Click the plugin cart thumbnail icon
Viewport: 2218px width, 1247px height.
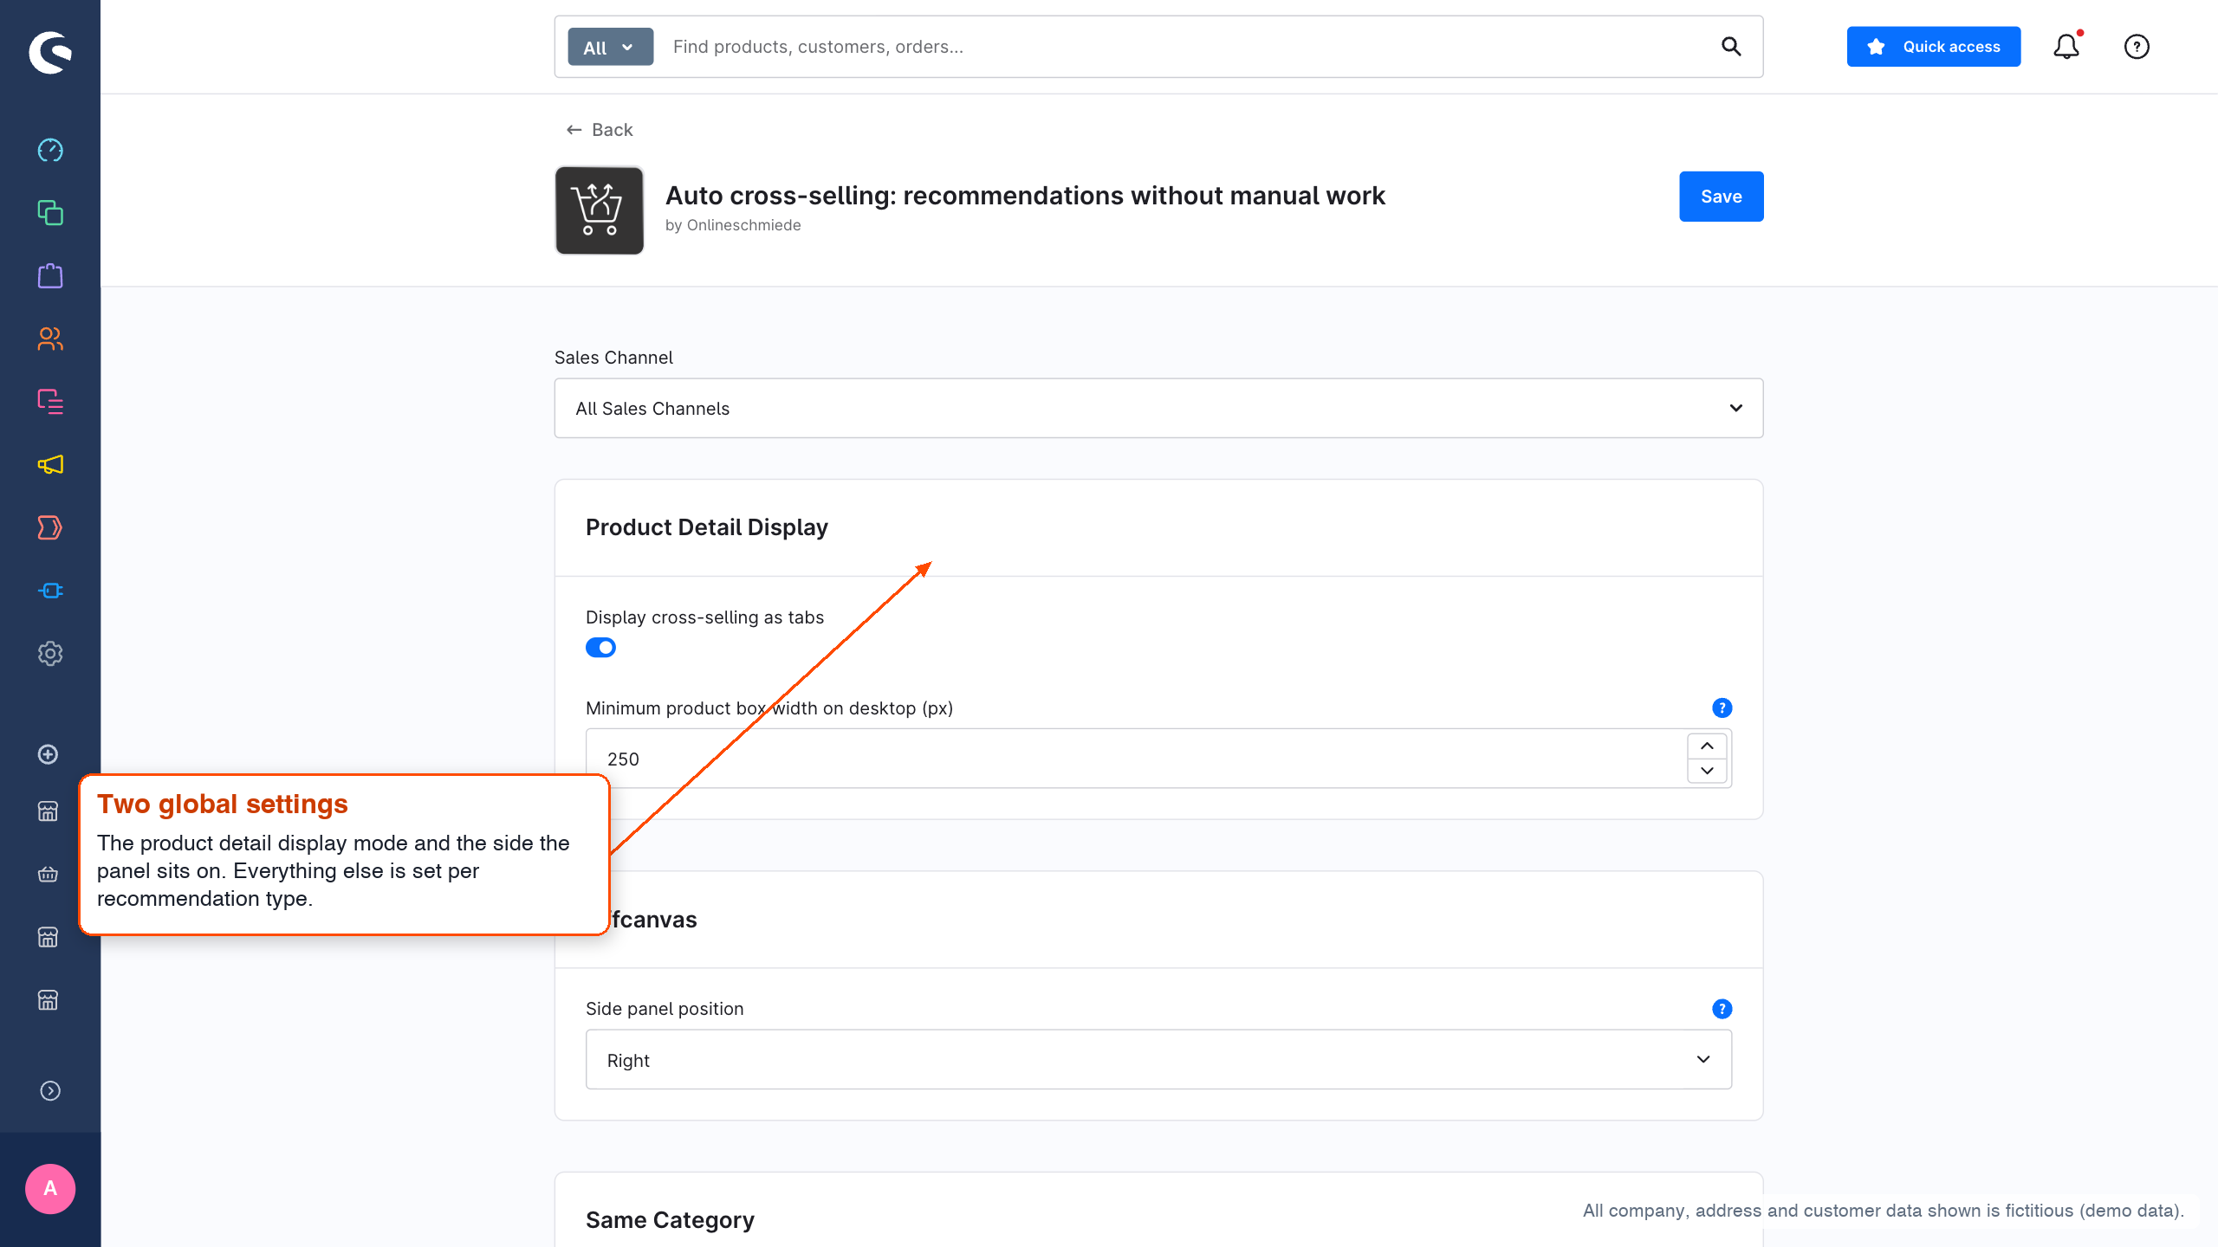tap(600, 210)
